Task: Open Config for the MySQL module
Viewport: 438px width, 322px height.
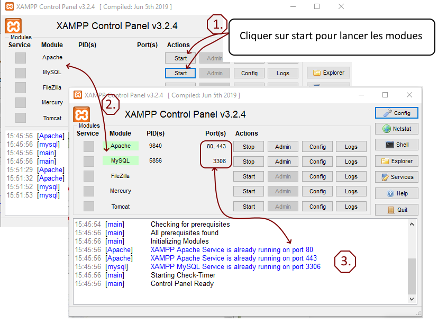Action: (x=317, y=161)
